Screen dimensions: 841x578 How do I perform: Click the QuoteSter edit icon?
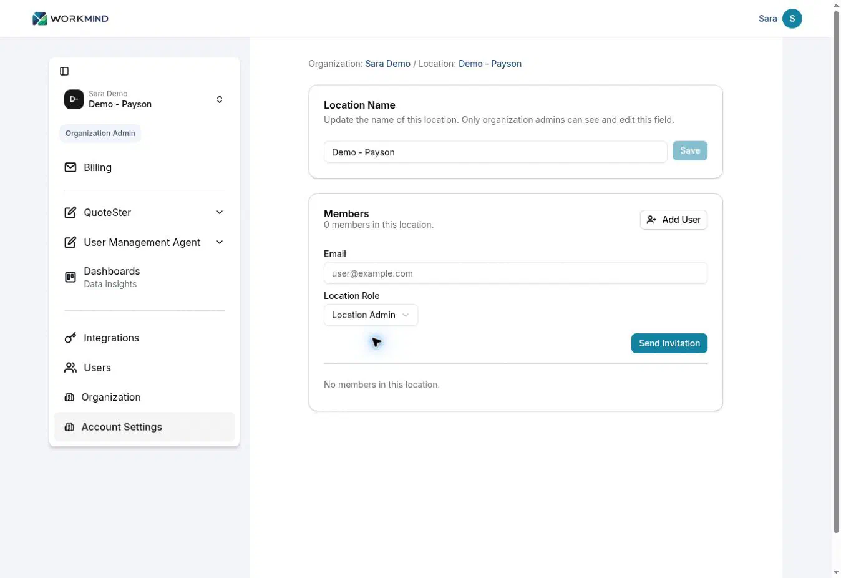tap(70, 212)
